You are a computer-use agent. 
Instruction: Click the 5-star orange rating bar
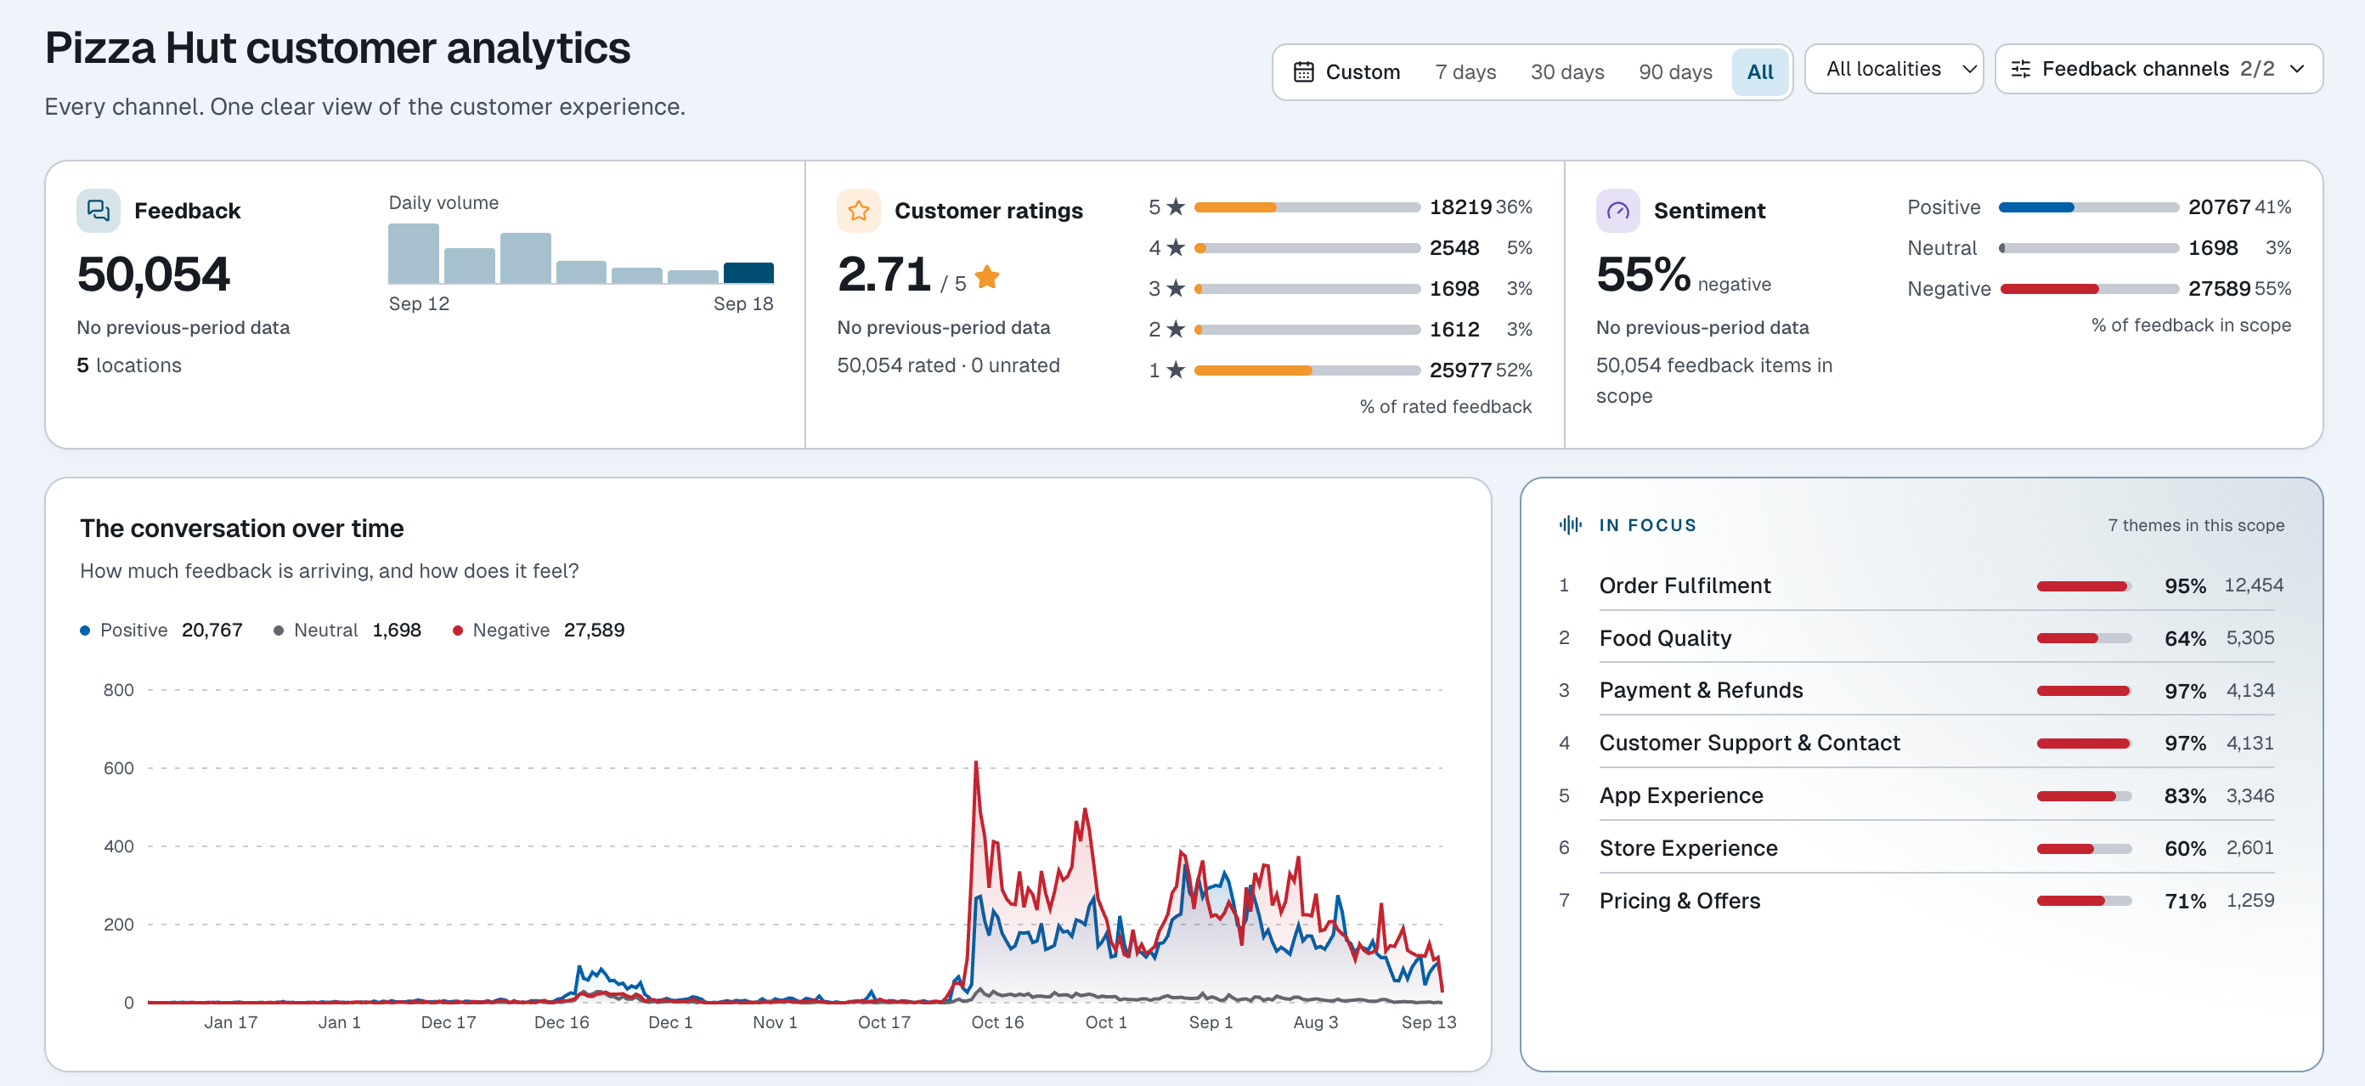tap(1235, 207)
